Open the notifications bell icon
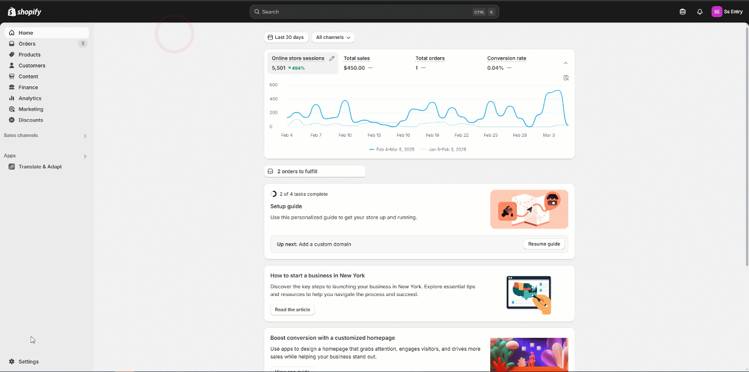This screenshot has height=372, width=749. (x=700, y=12)
